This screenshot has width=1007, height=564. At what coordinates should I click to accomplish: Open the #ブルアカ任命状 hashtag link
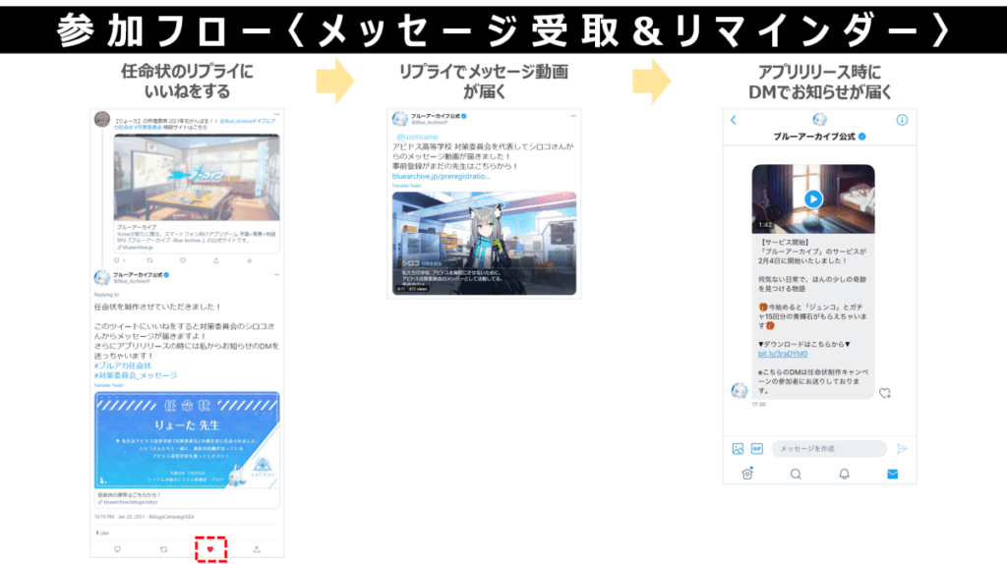tap(123, 366)
